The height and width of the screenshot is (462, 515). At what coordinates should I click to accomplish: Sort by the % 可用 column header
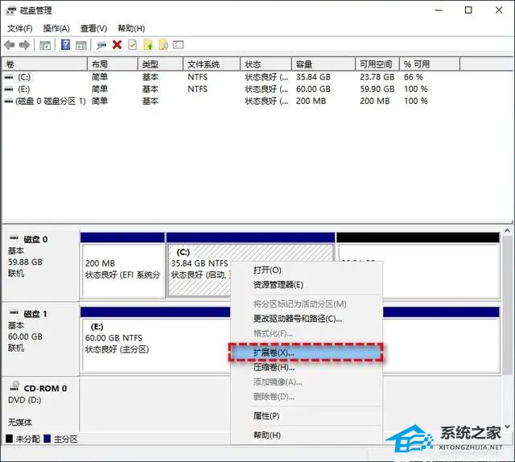430,64
